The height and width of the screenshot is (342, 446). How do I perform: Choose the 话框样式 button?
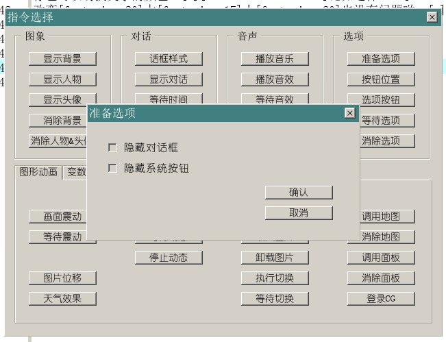(x=169, y=59)
